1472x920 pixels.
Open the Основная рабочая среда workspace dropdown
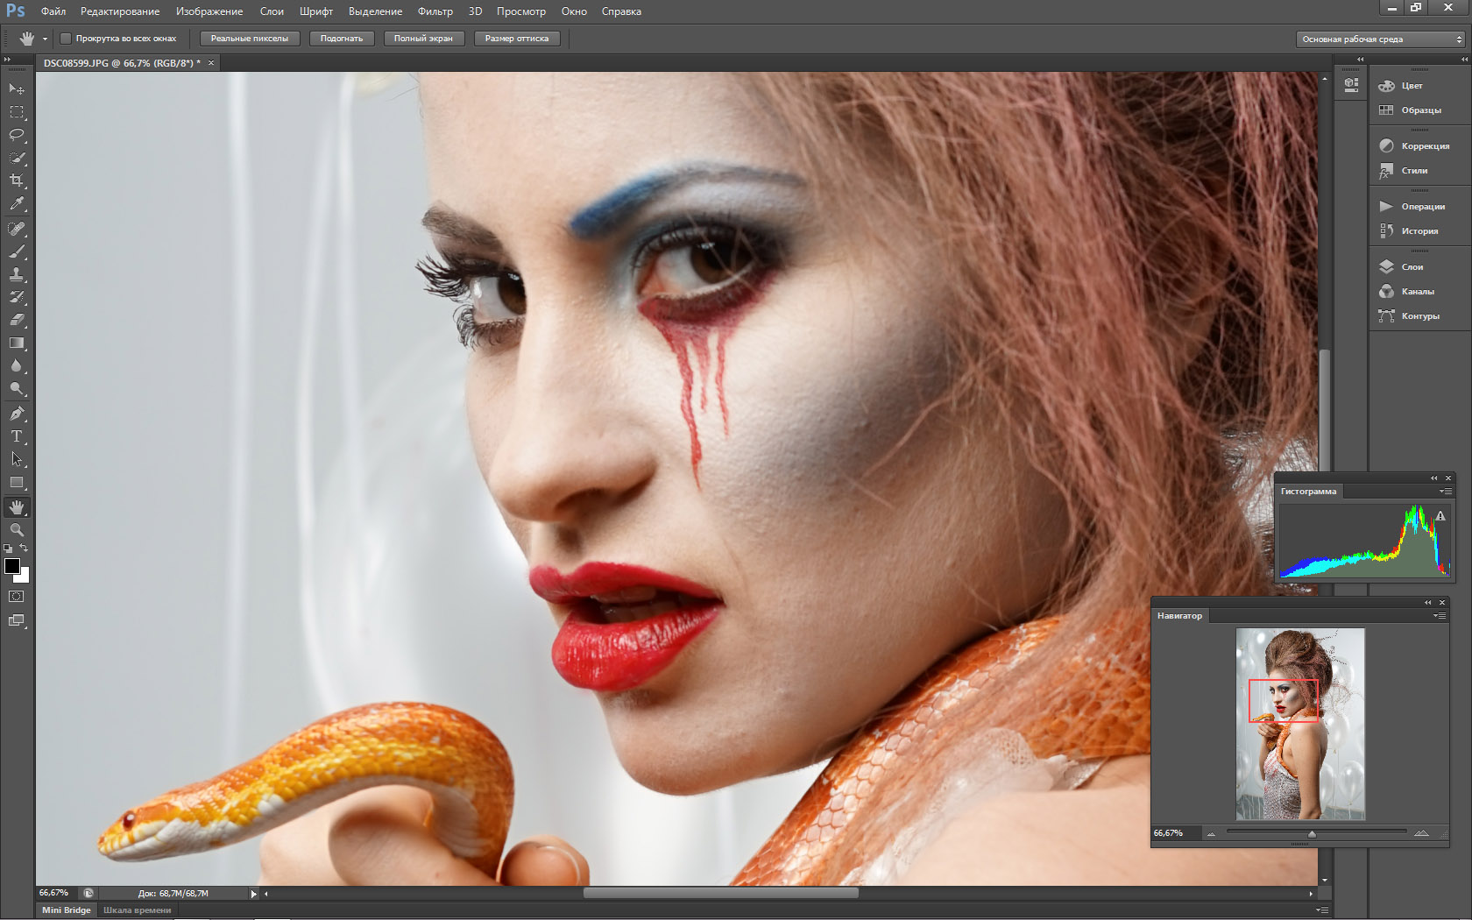[x=1381, y=39]
